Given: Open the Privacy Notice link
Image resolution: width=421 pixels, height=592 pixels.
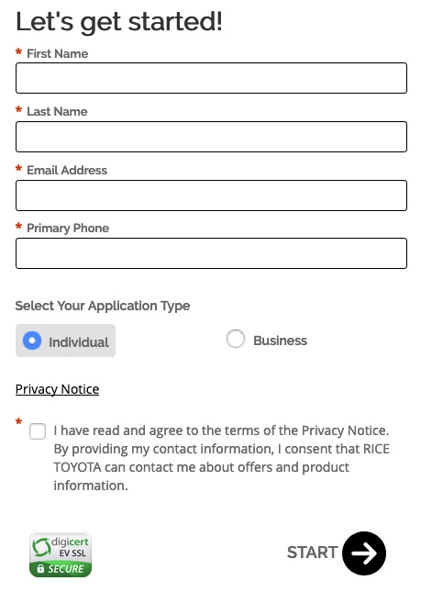Looking at the screenshot, I should [x=58, y=389].
